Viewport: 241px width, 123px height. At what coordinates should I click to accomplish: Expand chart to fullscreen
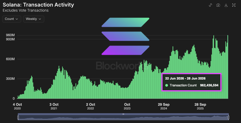[x=234, y=5]
